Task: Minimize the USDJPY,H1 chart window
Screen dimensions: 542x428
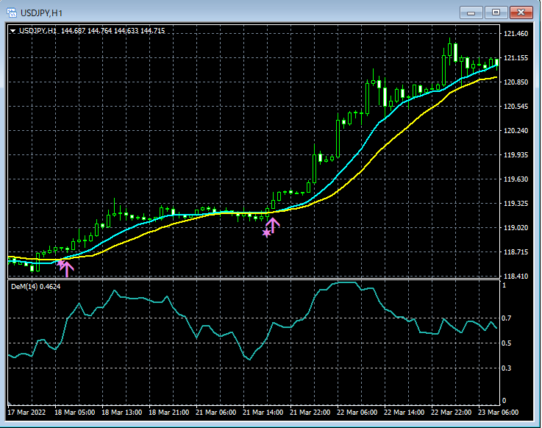Action: coord(471,12)
